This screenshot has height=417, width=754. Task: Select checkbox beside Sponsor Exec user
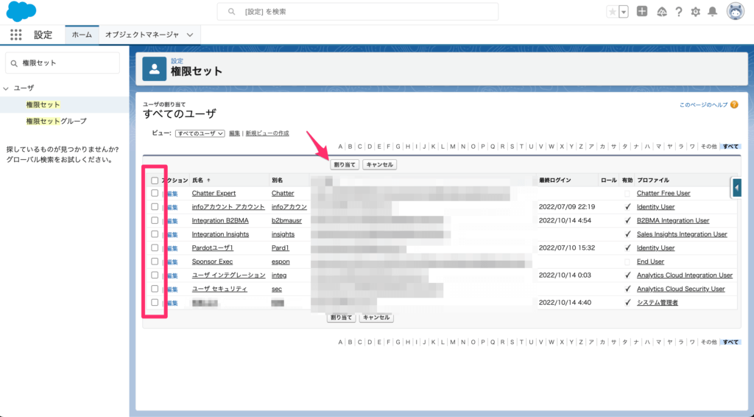(x=155, y=262)
